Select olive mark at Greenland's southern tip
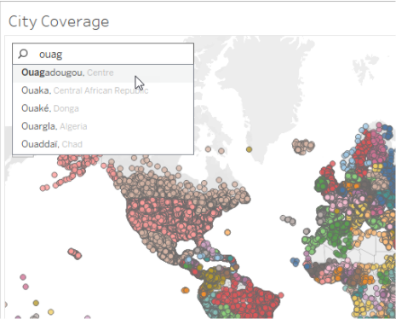The height and width of the screenshot is (319, 396). pos(249,149)
